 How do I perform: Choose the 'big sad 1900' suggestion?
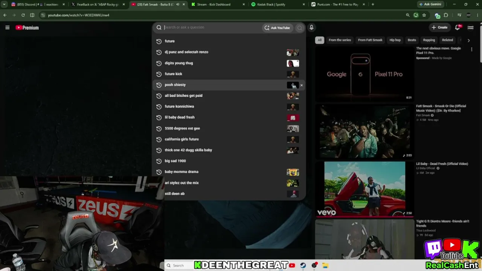229,161
